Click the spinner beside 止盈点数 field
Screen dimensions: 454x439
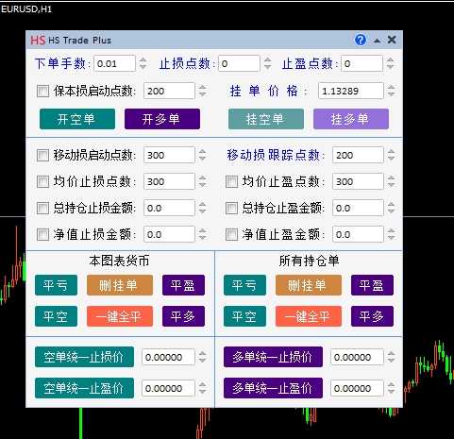tap(390, 63)
